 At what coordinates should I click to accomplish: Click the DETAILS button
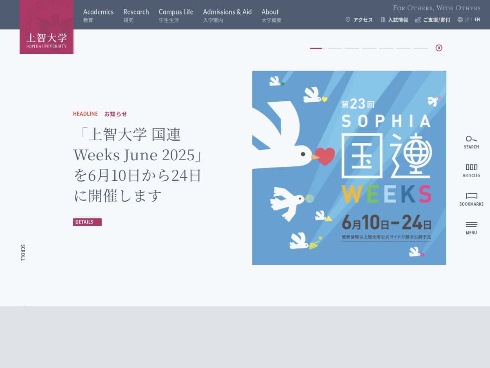87,222
